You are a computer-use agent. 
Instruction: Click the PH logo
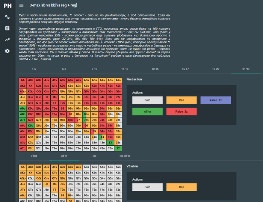(x=8, y=6)
